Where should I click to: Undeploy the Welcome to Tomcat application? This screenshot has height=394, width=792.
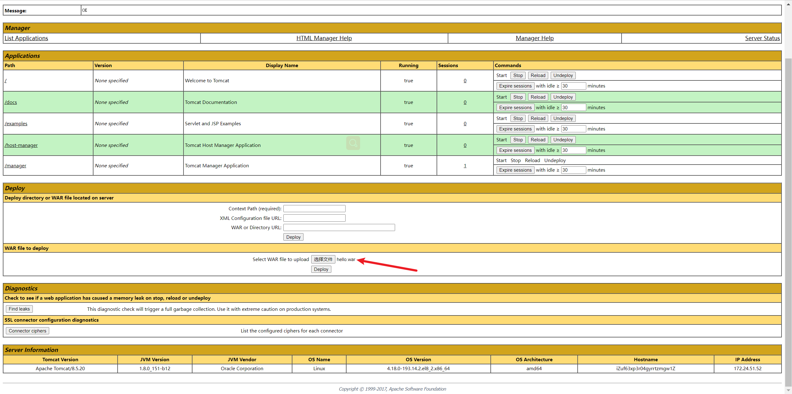pyautogui.click(x=563, y=75)
